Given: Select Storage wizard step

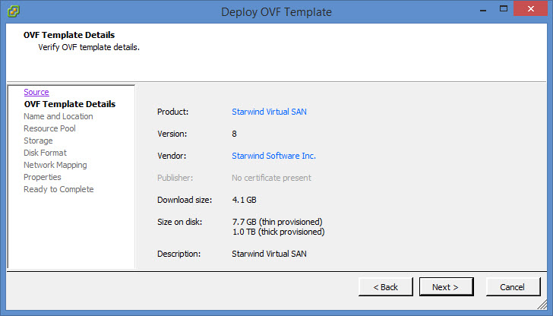Looking at the screenshot, I should (38, 141).
